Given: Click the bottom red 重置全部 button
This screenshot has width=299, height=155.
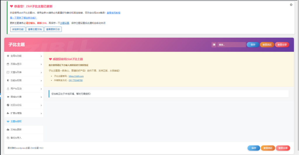Looking at the screenshot, I should tap(283, 148).
